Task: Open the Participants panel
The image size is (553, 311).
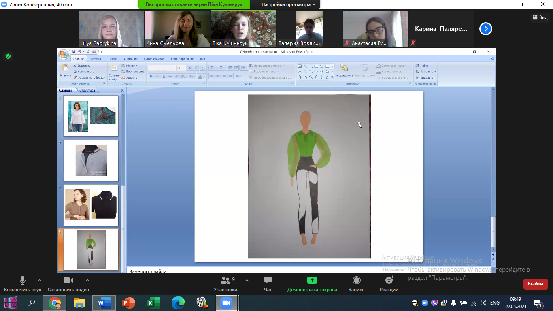Action: pyautogui.click(x=225, y=283)
